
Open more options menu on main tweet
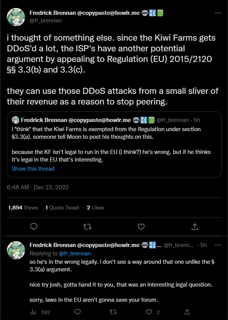point(218,13)
